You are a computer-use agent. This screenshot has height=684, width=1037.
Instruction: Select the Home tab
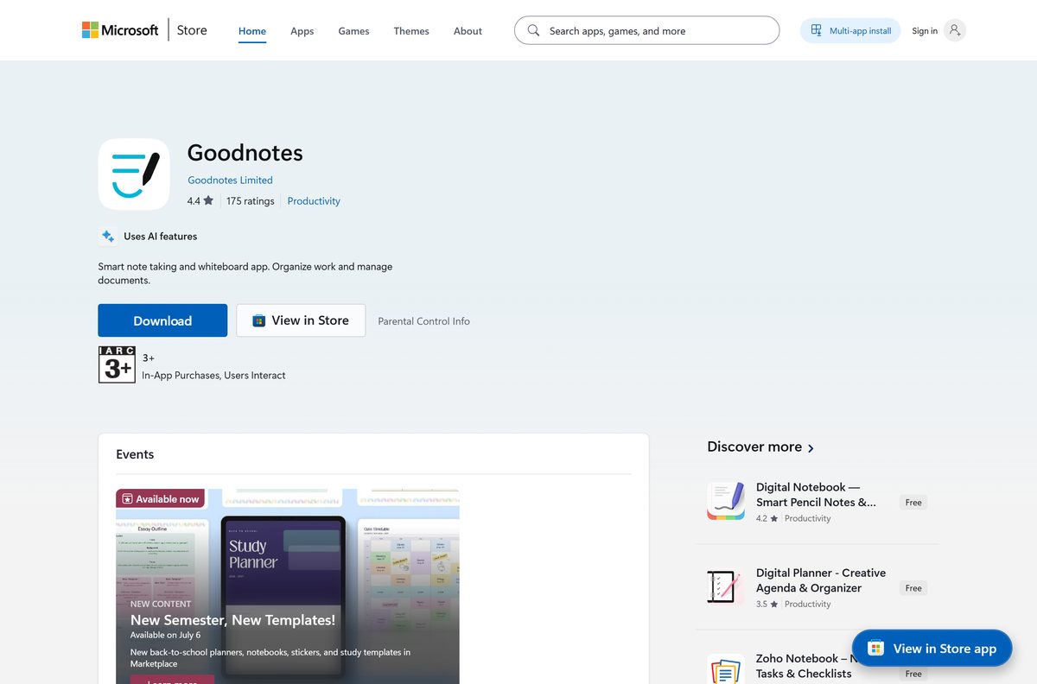pos(252,31)
